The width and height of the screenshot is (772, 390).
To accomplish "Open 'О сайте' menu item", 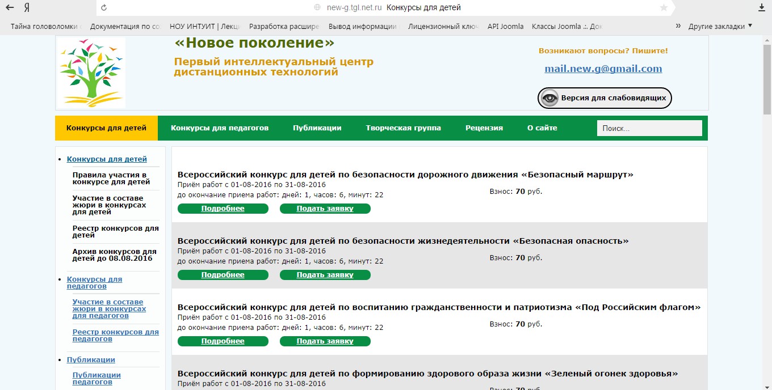I will click(542, 128).
